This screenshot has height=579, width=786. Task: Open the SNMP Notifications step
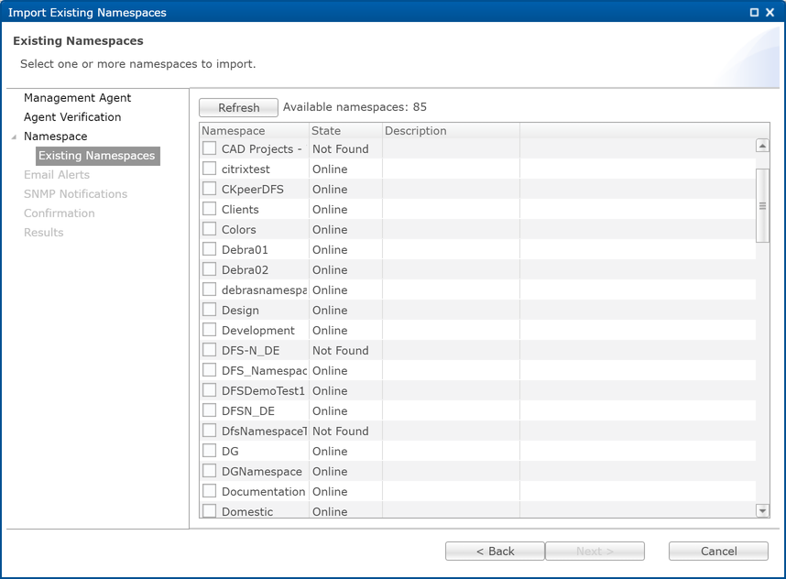75,194
